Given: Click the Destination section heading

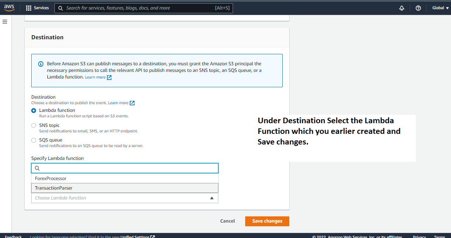Looking at the screenshot, I should coord(47,37).
